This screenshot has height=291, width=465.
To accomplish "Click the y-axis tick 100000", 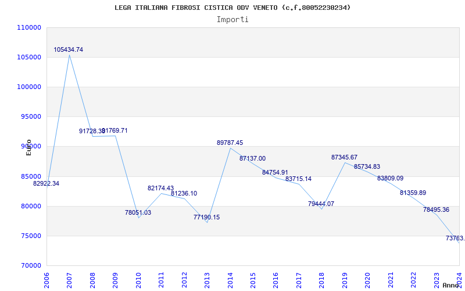I will coord(28,87).
